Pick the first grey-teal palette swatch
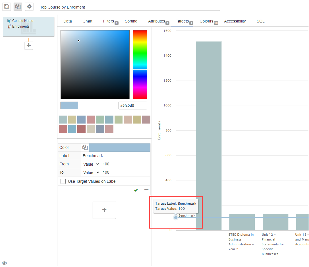The image size is (309, 267). coord(63,120)
